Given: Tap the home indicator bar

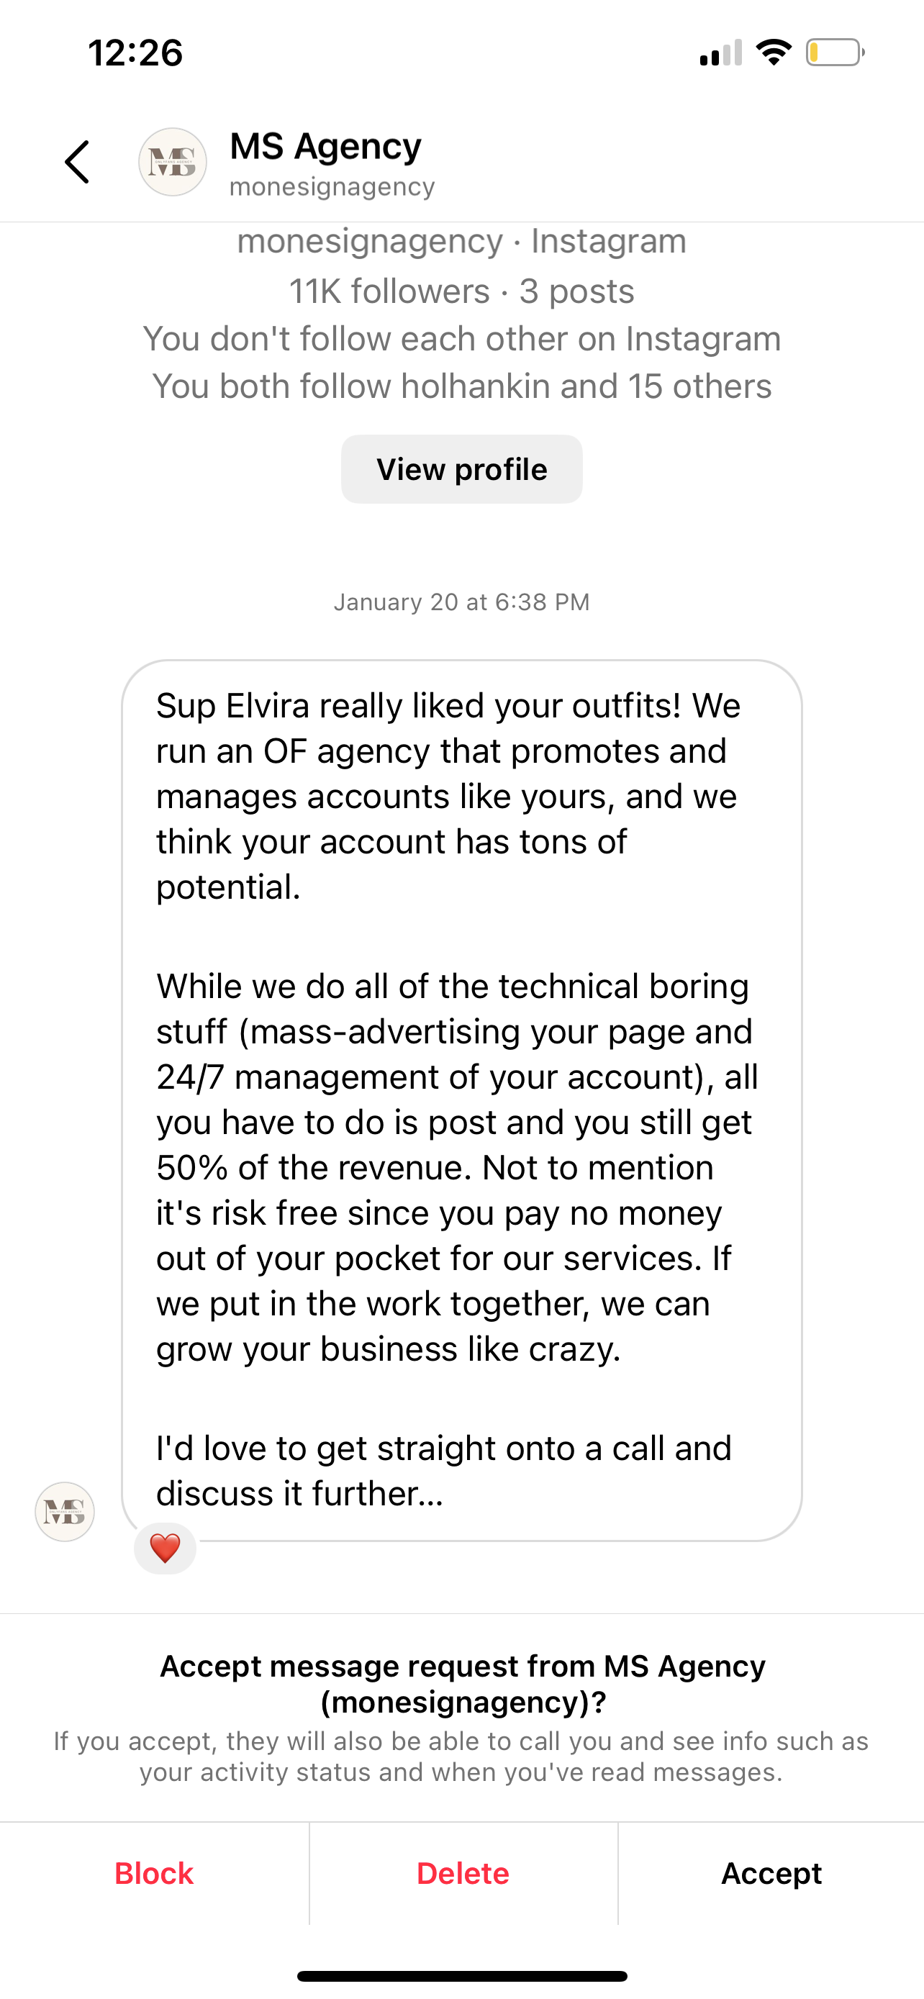Looking at the screenshot, I should point(461,1976).
